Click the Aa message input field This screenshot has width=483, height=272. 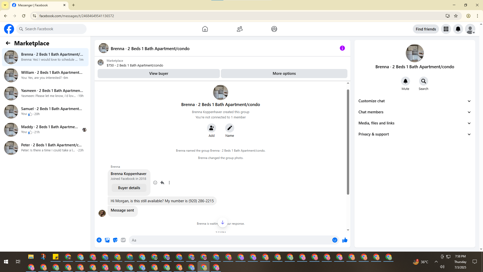click(230, 240)
